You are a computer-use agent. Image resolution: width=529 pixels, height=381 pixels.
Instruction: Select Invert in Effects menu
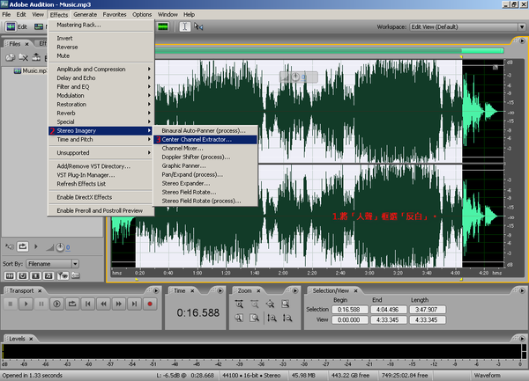point(101,39)
